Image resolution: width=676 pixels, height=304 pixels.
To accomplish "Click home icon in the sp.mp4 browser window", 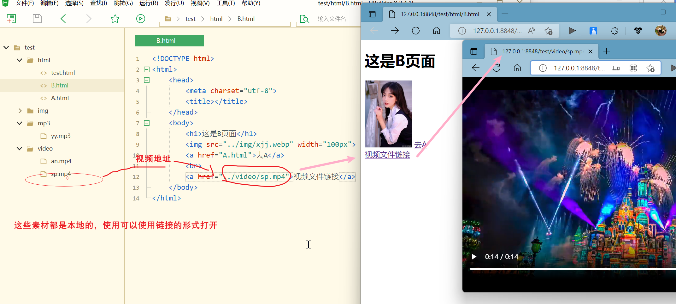I will 517,68.
